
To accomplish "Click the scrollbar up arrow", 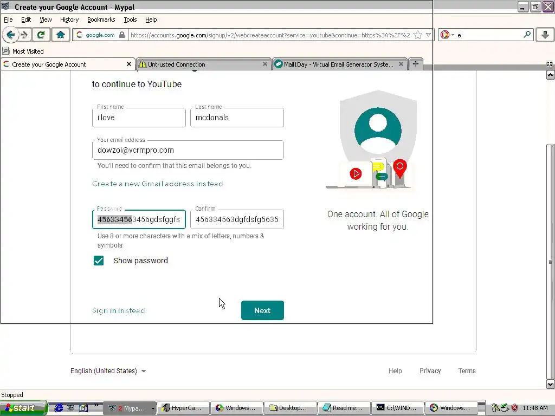I will [551, 75].
